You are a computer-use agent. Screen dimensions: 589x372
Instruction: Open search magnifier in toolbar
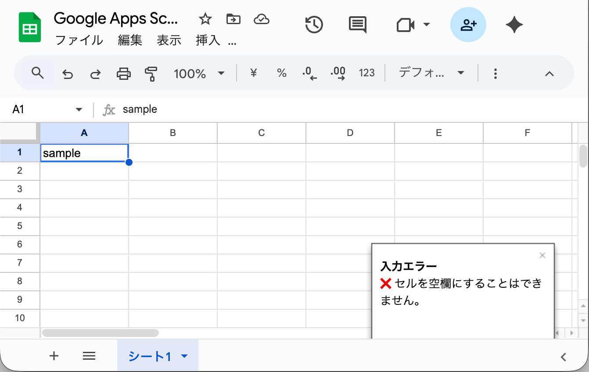(x=38, y=73)
